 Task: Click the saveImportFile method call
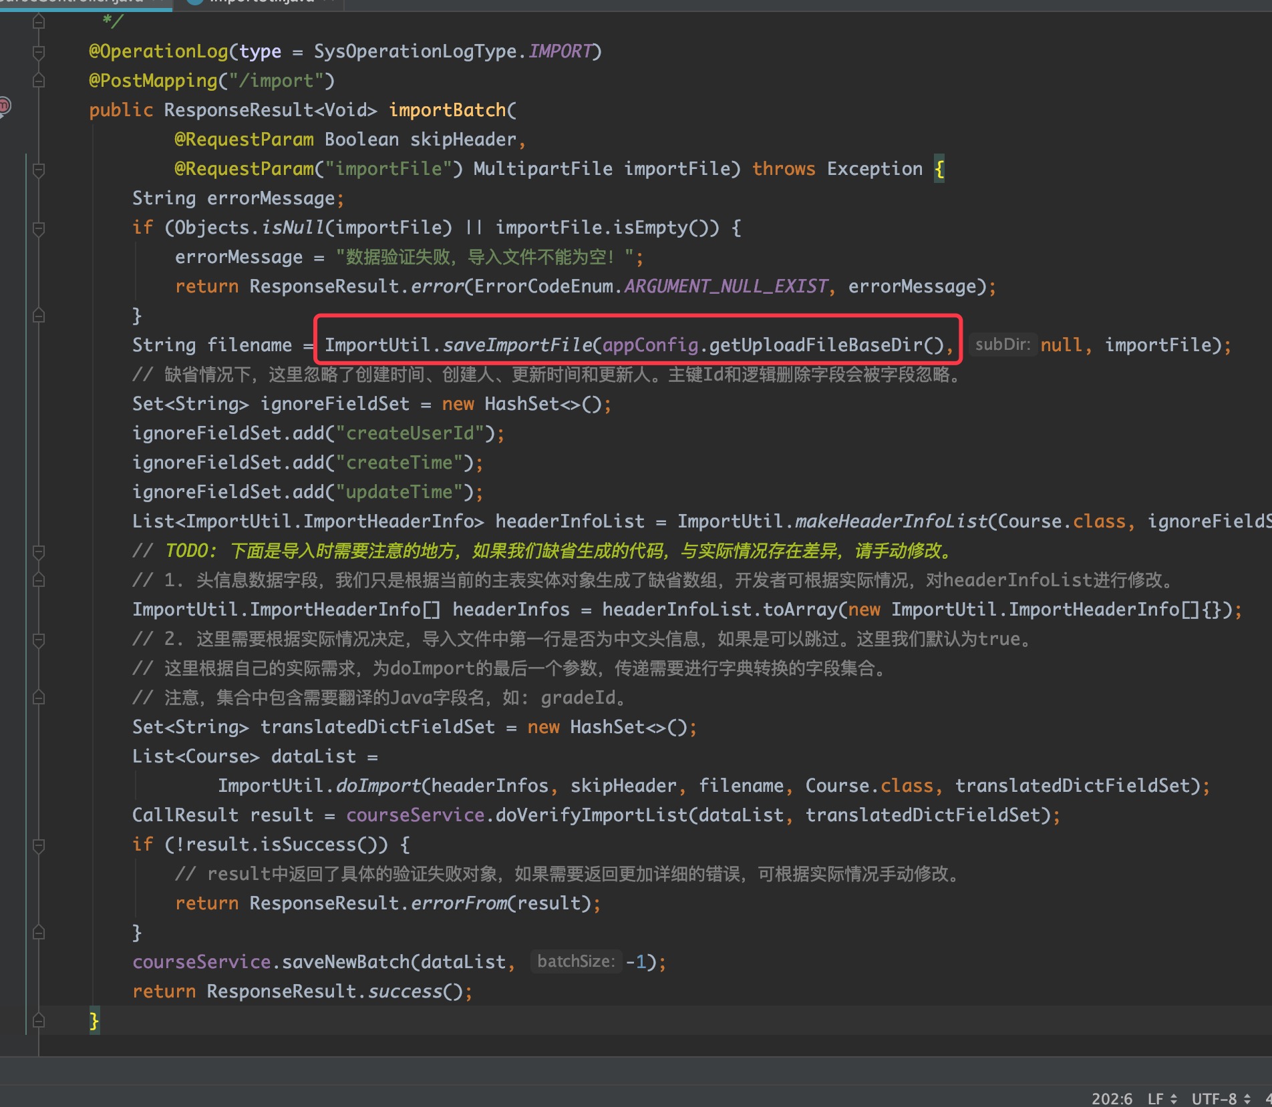click(516, 345)
